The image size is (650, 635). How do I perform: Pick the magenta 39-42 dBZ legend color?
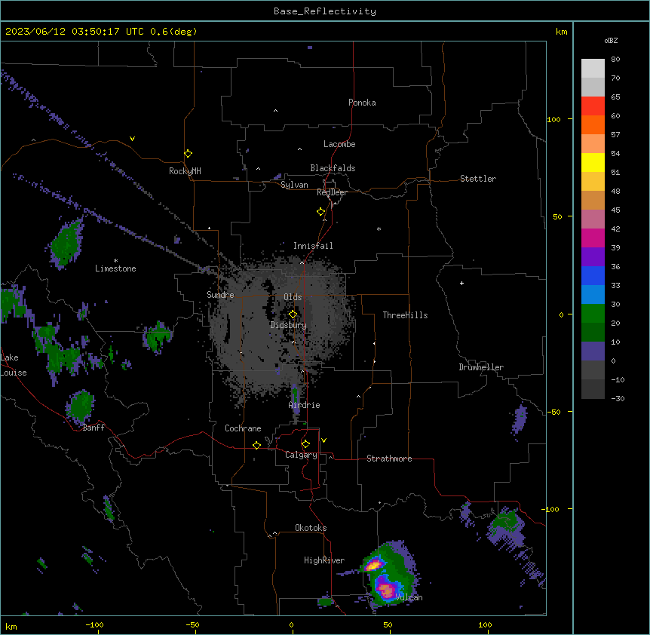pyautogui.click(x=593, y=238)
